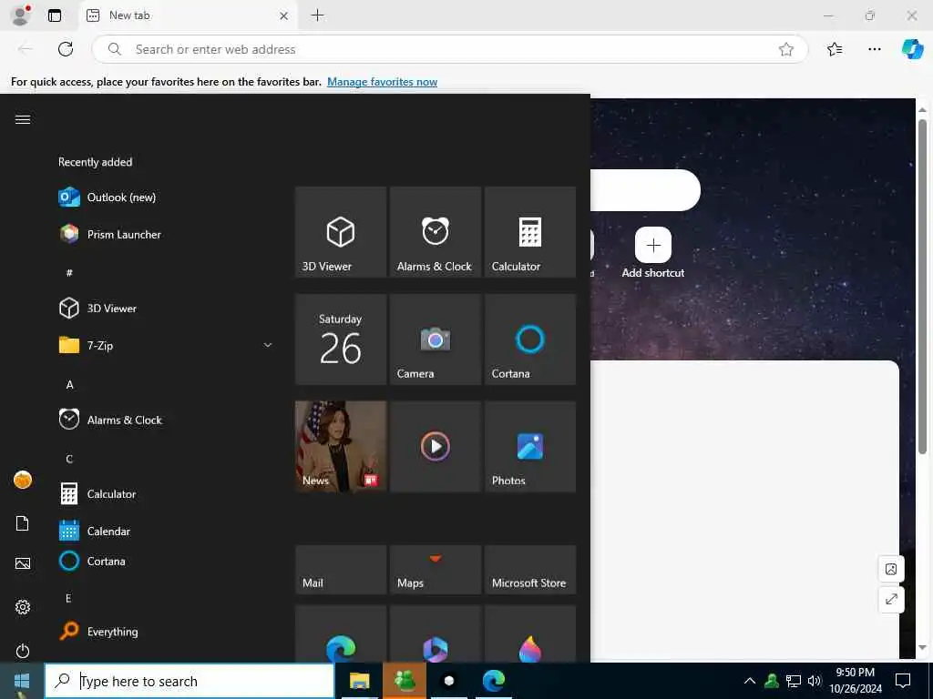Open 3D Viewer in the app list
The height and width of the screenshot is (699, 933).
167,308
